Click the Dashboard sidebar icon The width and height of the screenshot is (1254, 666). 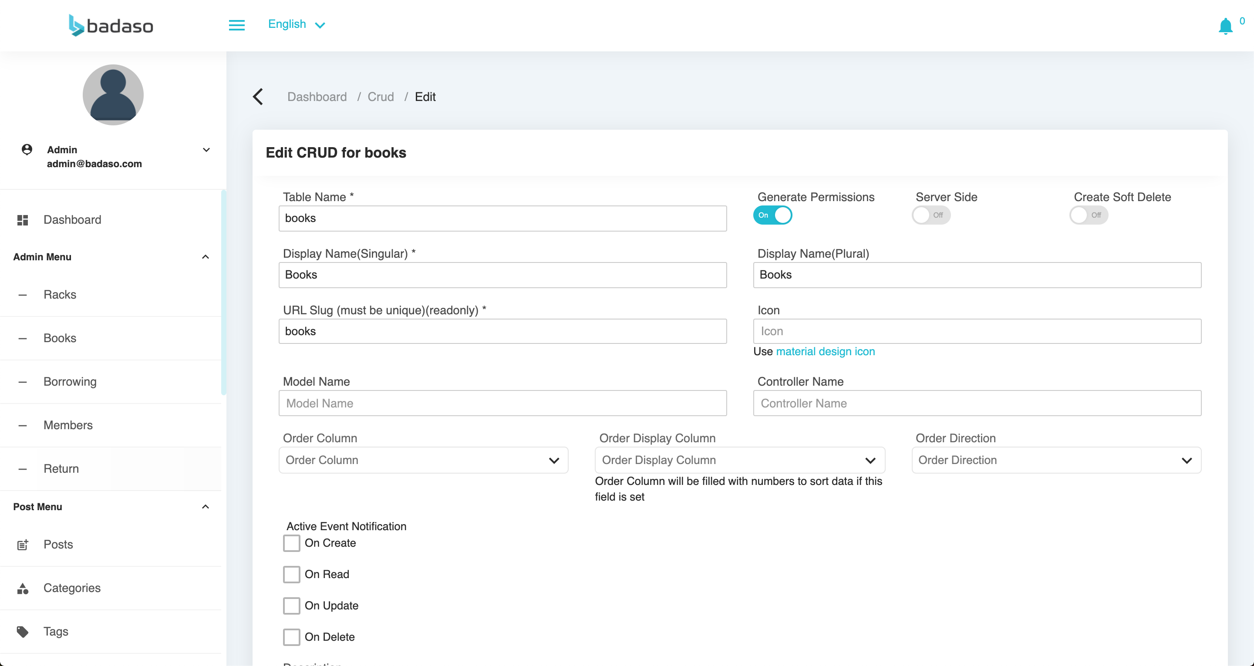[22, 220]
